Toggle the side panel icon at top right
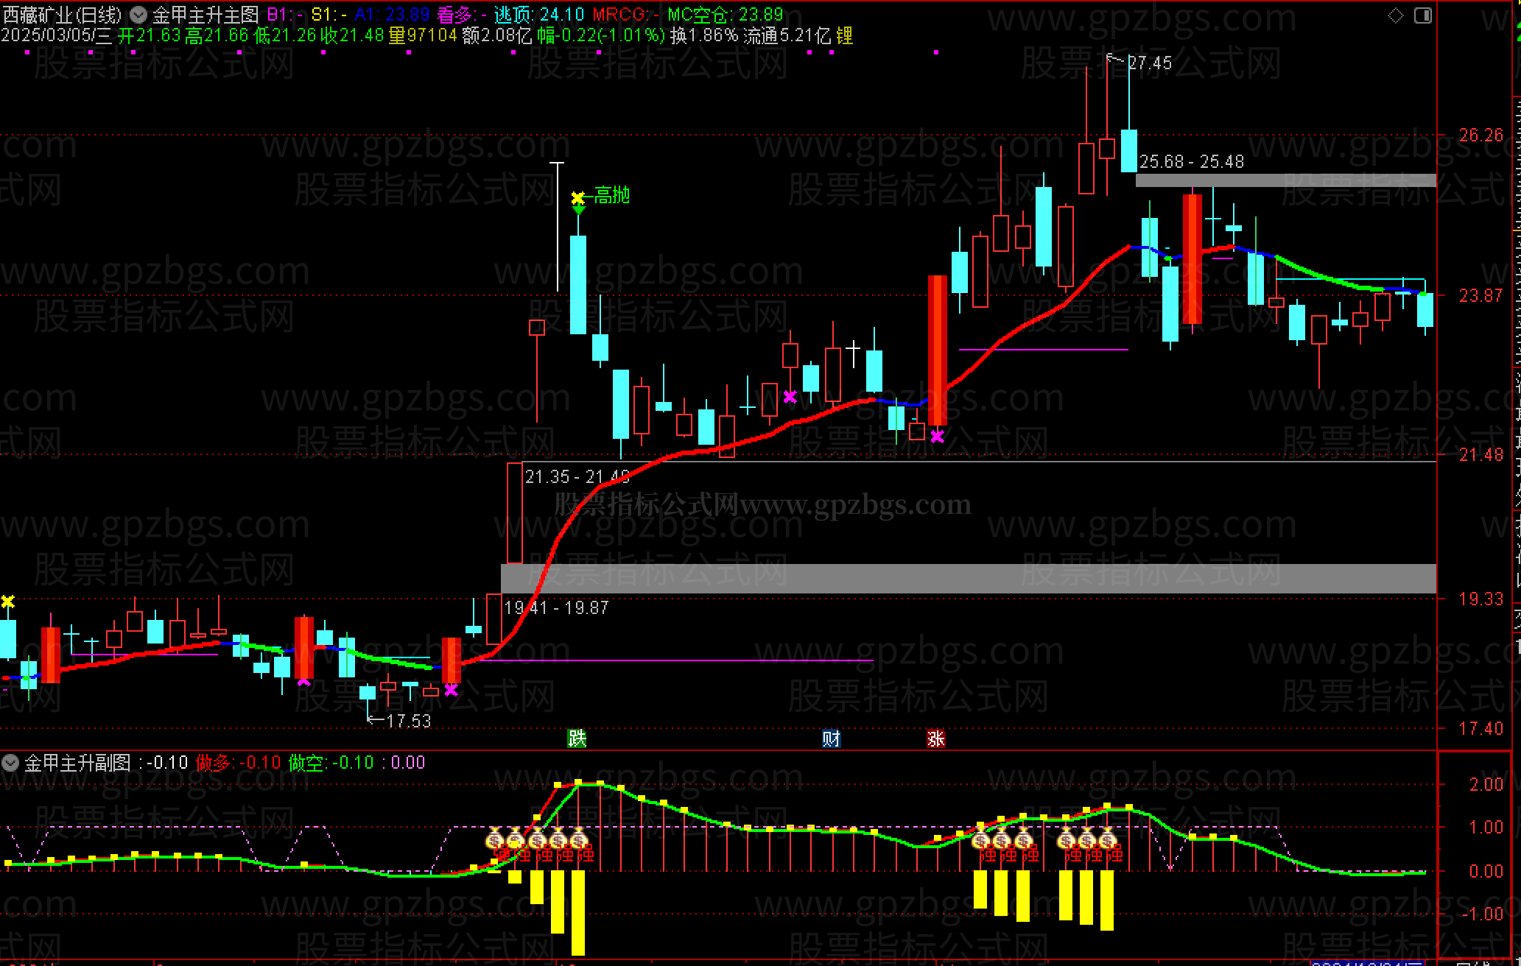 (1424, 15)
